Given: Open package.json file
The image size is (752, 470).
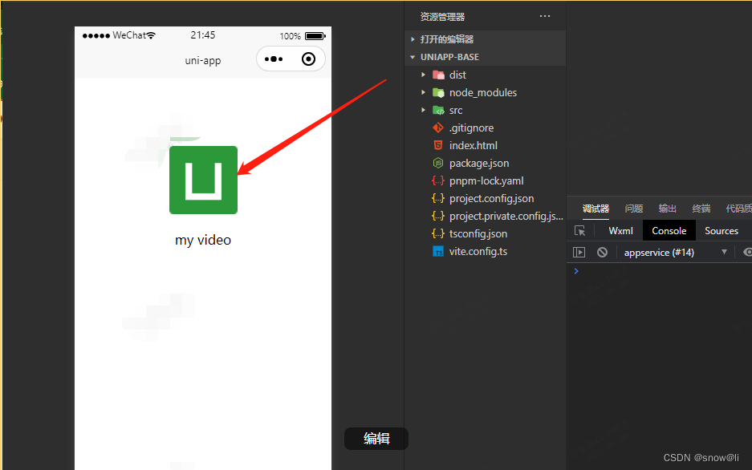Looking at the screenshot, I should pyautogui.click(x=479, y=164).
